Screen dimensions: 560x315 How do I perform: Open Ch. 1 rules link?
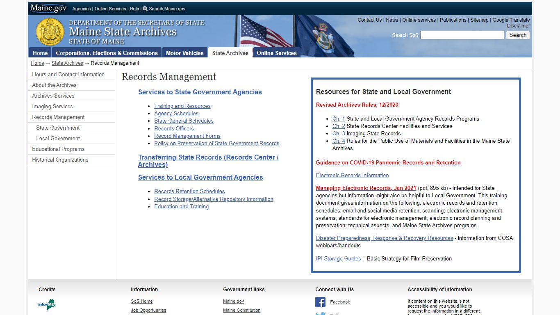[339, 119]
